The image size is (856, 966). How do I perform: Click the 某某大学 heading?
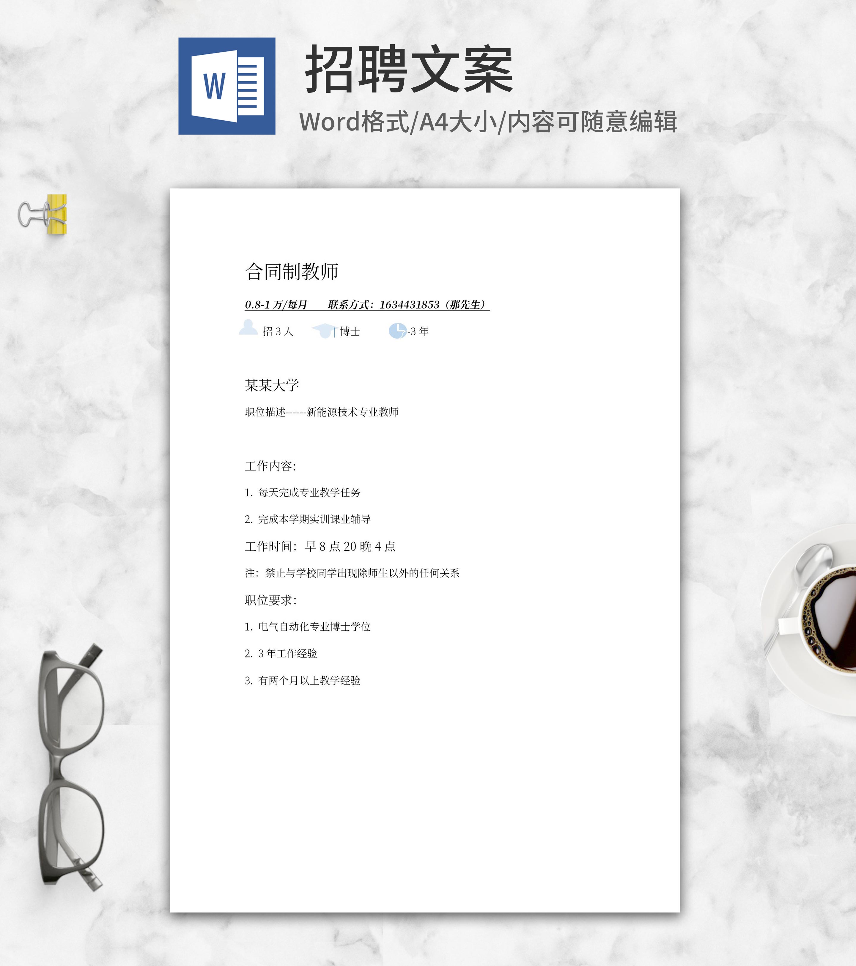(272, 385)
